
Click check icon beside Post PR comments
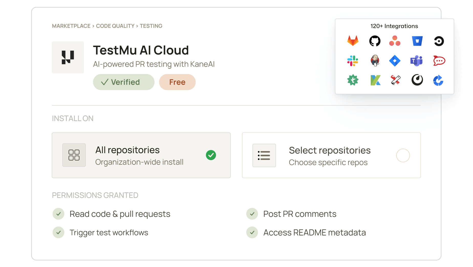click(x=252, y=214)
